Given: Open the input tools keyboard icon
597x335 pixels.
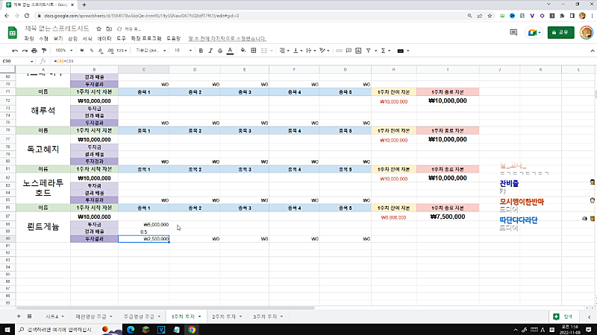Looking at the screenshot, I should tap(403, 51).
